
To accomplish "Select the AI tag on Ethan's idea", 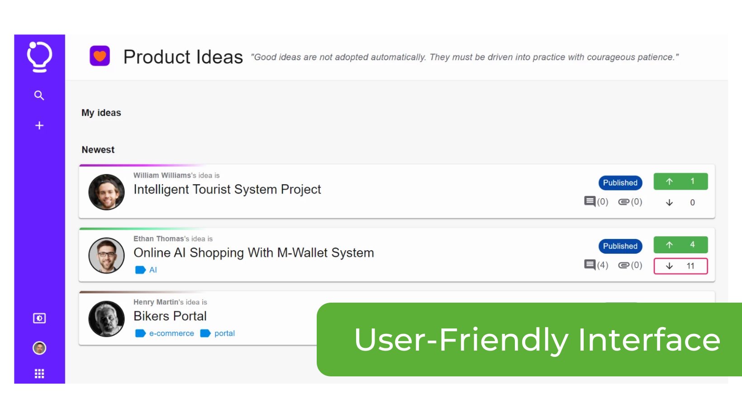I will point(147,270).
